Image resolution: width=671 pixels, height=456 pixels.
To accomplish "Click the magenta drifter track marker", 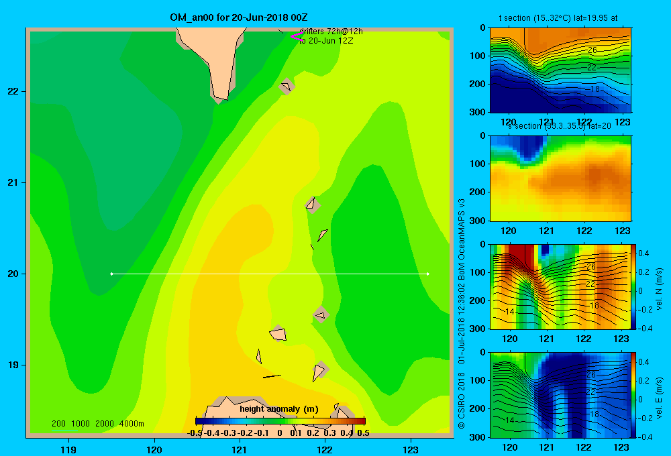I will [297, 37].
